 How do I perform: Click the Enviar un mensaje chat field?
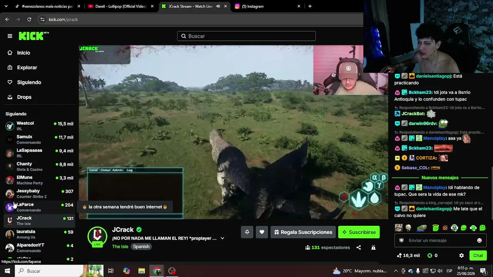440,240
